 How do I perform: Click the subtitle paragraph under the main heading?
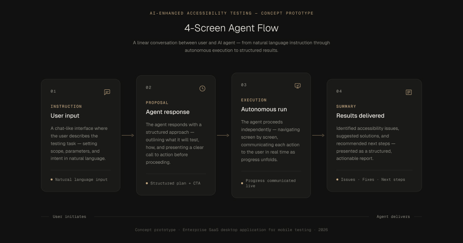[x=231, y=47]
